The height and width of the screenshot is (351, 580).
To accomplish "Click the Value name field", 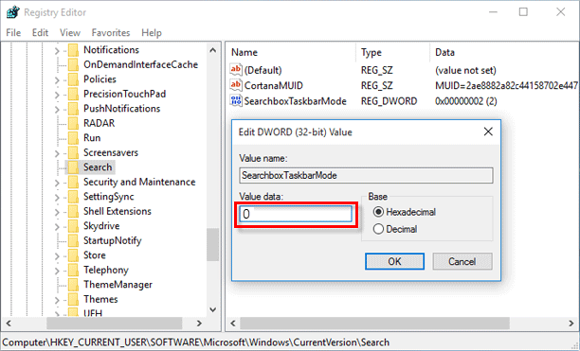I will click(366, 175).
